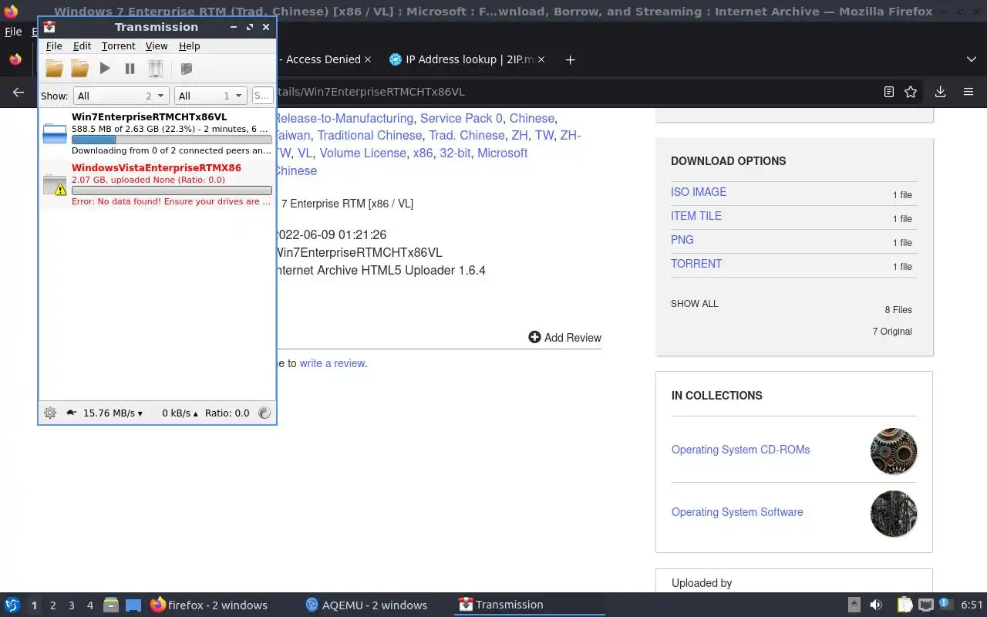Screen dimensions: 987x617
Task: Click the ISO IMAGE download option
Action: [699, 192]
